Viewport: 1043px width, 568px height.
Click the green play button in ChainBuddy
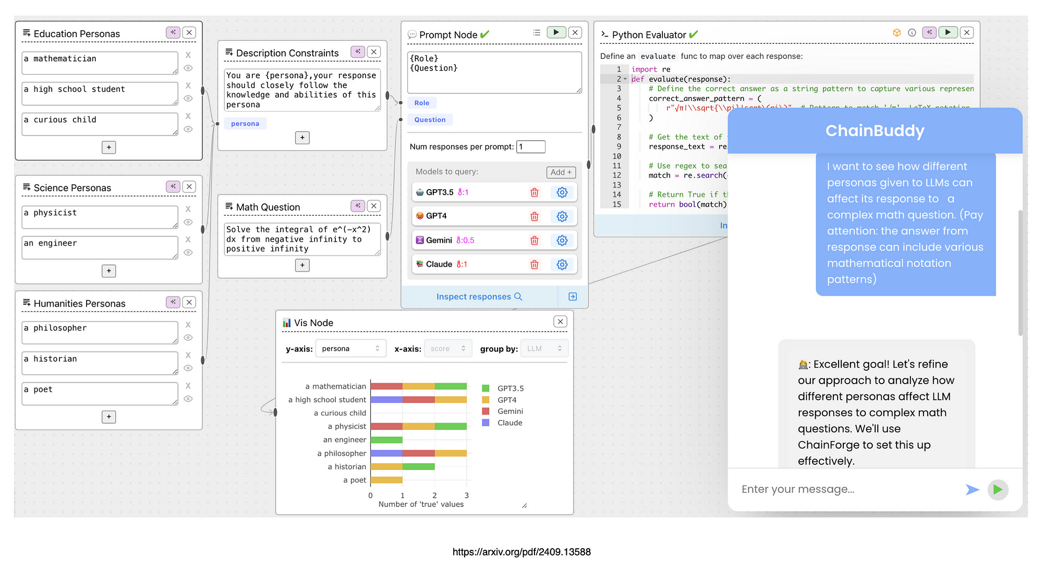[998, 489]
